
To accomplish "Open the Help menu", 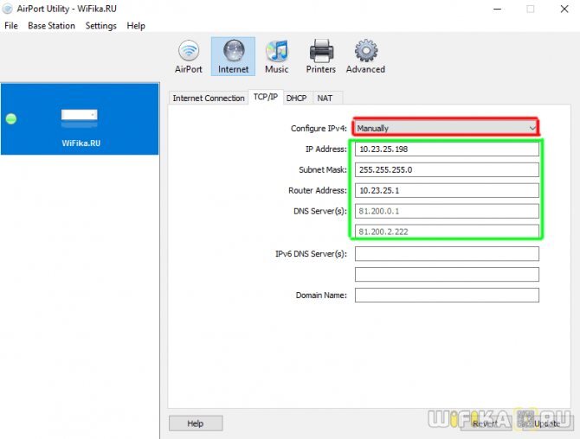I will (x=136, y=26).
